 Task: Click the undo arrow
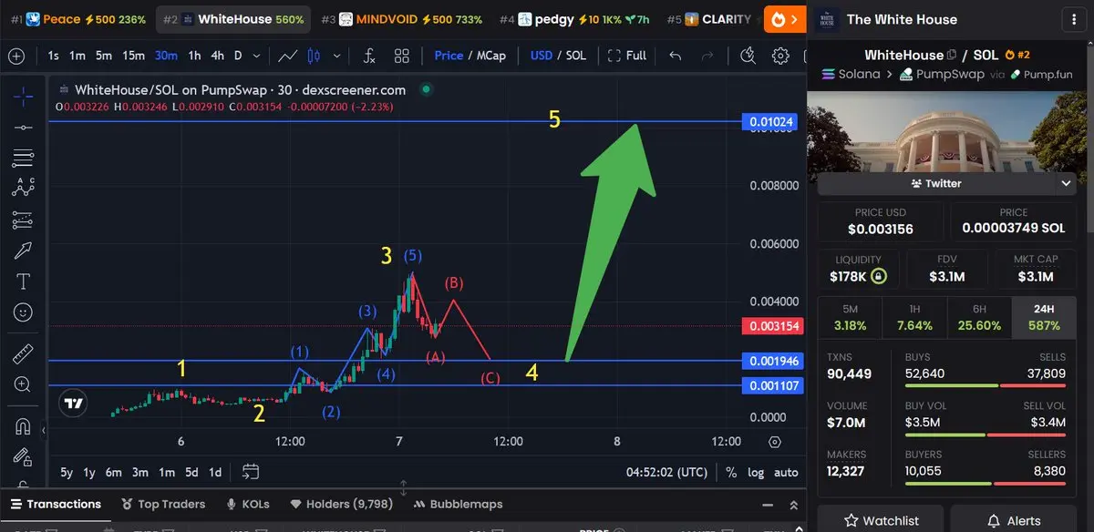click(676, 56)
